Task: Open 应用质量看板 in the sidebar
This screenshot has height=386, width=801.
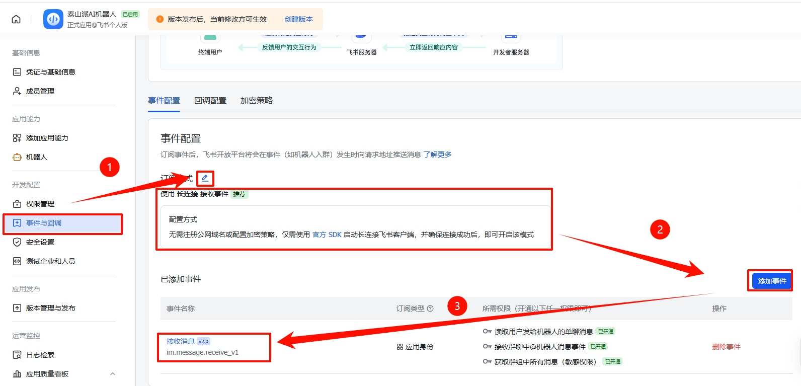Action: coord(47,374)
